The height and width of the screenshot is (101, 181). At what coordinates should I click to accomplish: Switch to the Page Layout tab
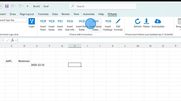pyautogui.click(x=27, y=14)
